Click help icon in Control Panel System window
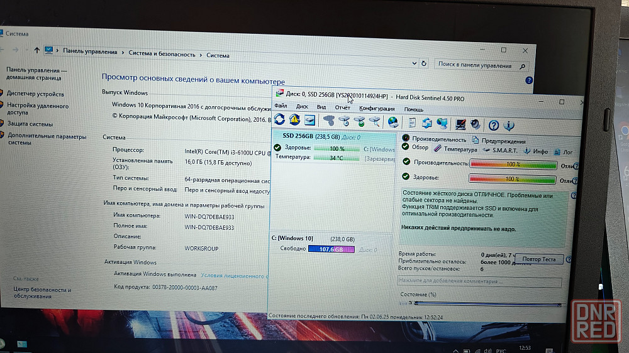 click(529, 80)
